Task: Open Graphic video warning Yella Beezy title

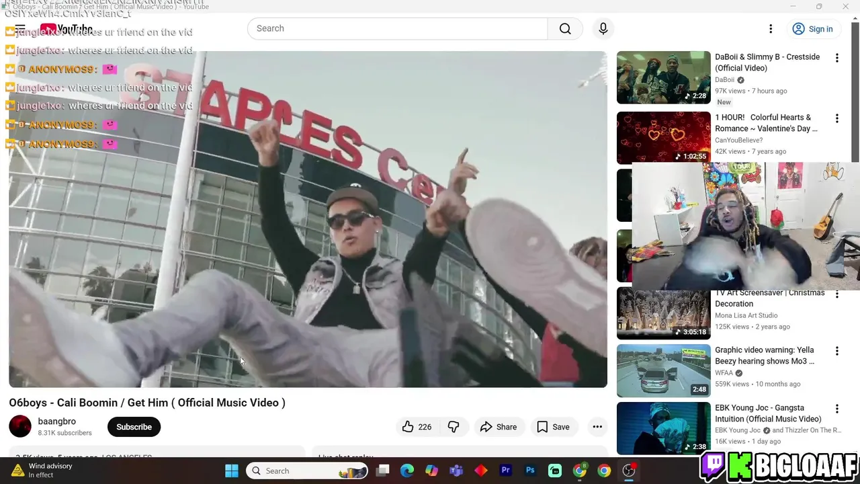Action: coord(765,356)
